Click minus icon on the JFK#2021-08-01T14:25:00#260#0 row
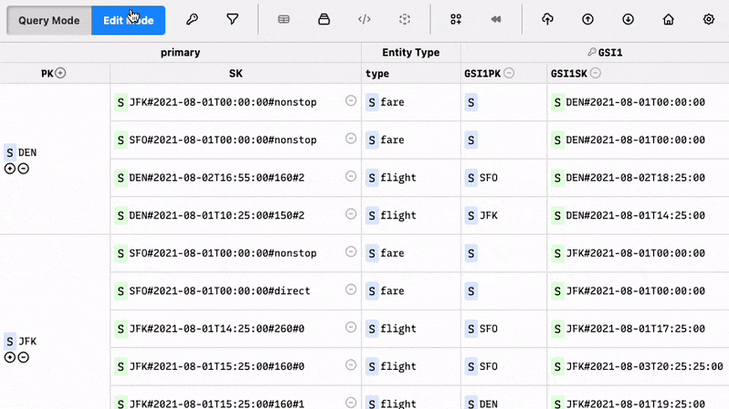The width and height of the screenshot is (729, 409). 351,327
